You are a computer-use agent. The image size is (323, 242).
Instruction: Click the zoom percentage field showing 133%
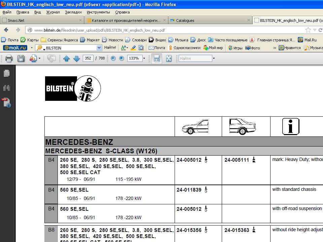(x=135, y=58)
